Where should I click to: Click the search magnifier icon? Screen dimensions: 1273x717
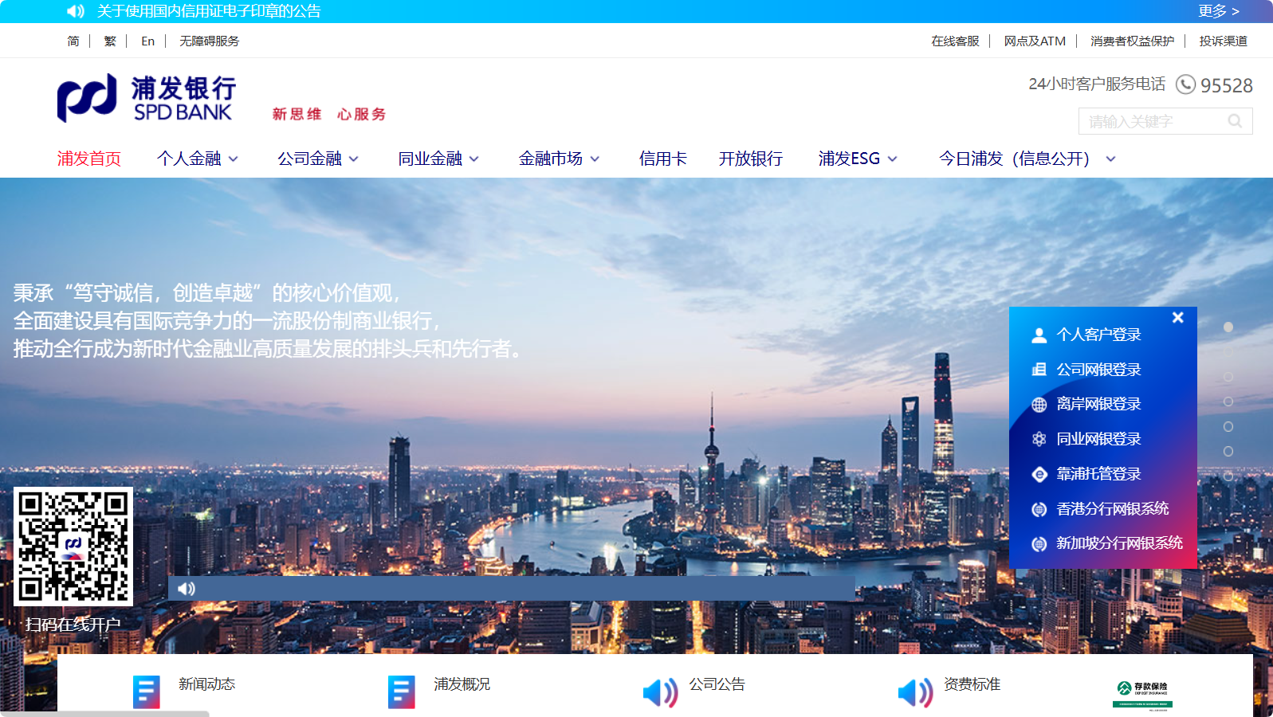pos(1235,121)
